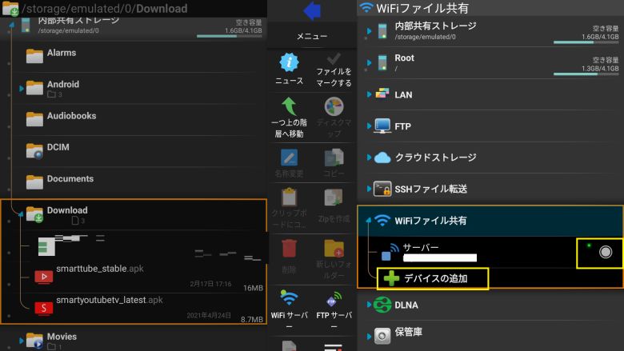624x351 pixels.
Task: Start the FTP server (FTPサーバー) icon
Action: (334, 299)
